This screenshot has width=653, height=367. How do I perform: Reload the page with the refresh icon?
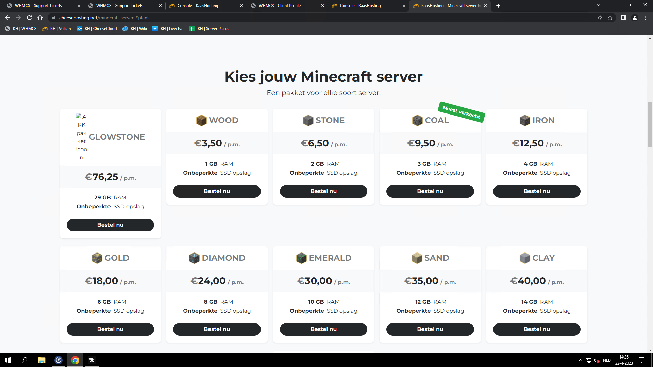(29, 18)
